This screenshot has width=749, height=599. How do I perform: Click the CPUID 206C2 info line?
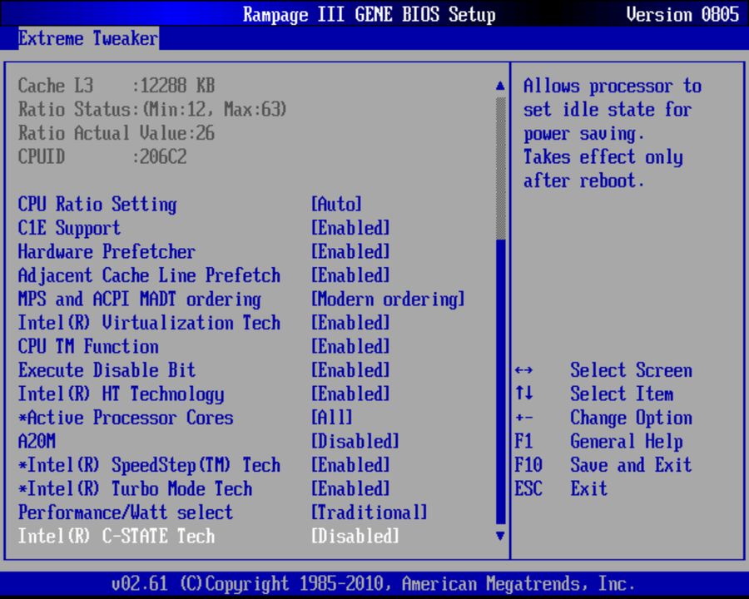click(102, 157)
